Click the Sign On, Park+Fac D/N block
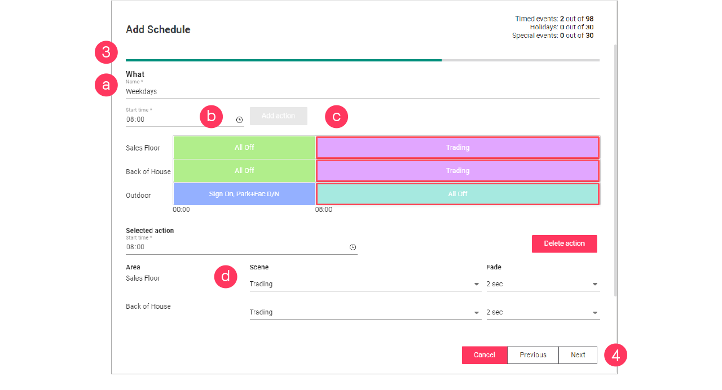Viewport: 722px width, 390px height. pyautogui.click(x=244, y=193)
